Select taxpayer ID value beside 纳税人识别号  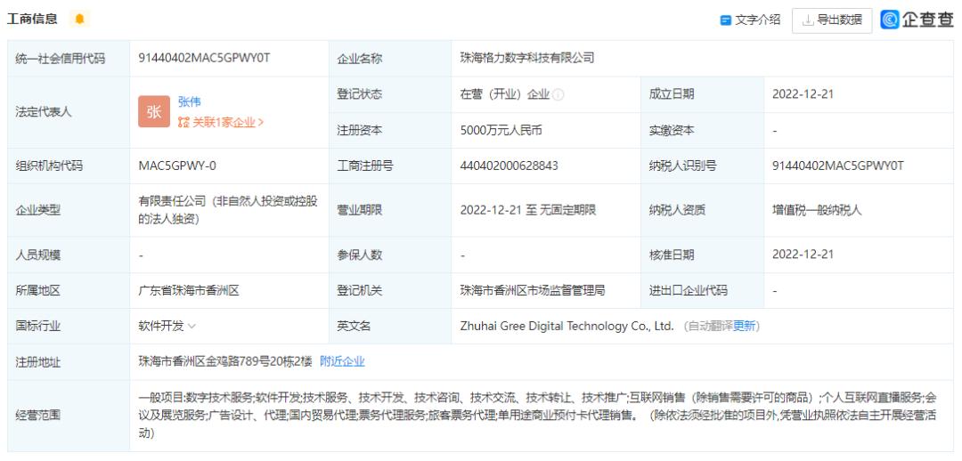838,166
